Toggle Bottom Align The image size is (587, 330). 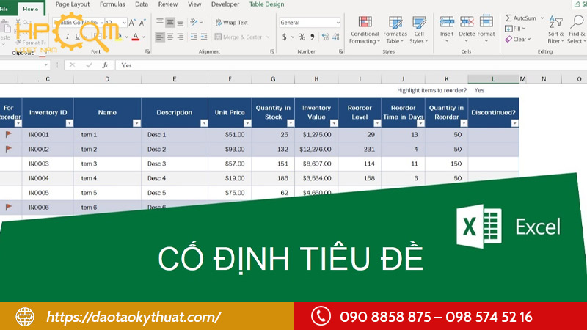181,23
